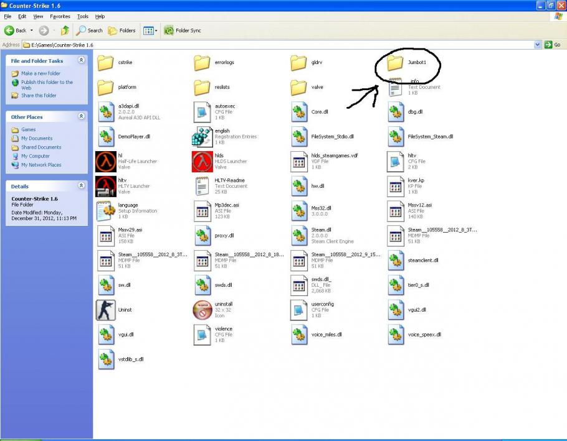Select the a3dapi.dll file
The height and width of the screenshot is (441, 567).
click(x=105, y=112)
